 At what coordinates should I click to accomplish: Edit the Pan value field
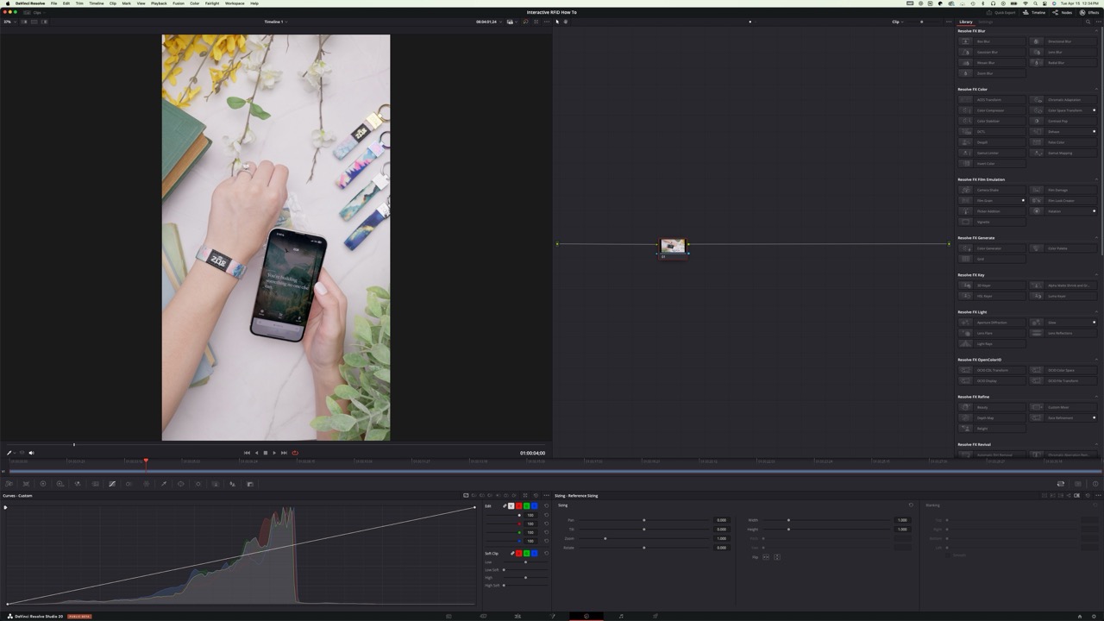(721, 520)
